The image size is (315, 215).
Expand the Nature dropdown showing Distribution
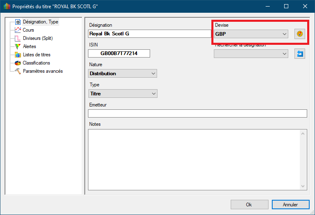pyautogui.click(x=123, y=74)
